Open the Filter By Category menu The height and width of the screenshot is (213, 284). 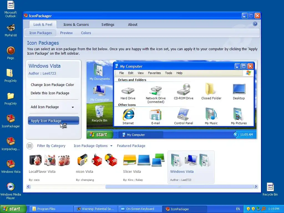[51, 146]
